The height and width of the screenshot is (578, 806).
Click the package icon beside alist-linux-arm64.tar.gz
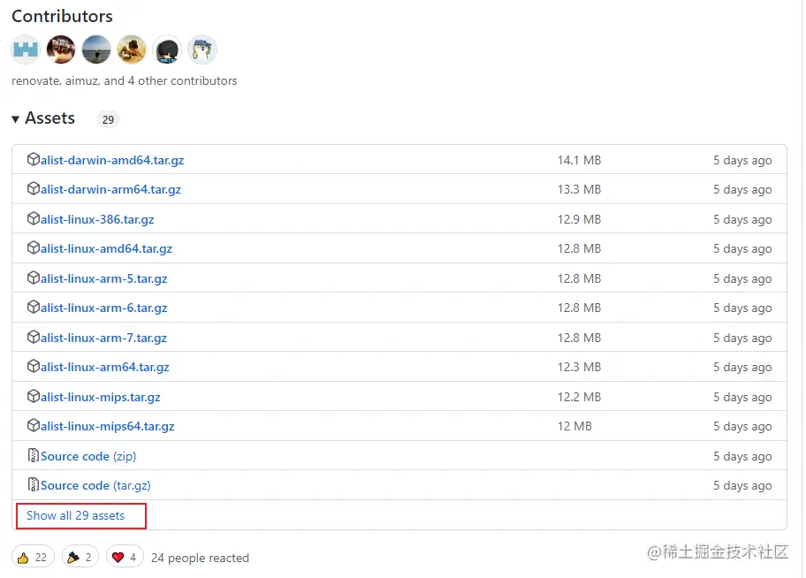(33, 366)
